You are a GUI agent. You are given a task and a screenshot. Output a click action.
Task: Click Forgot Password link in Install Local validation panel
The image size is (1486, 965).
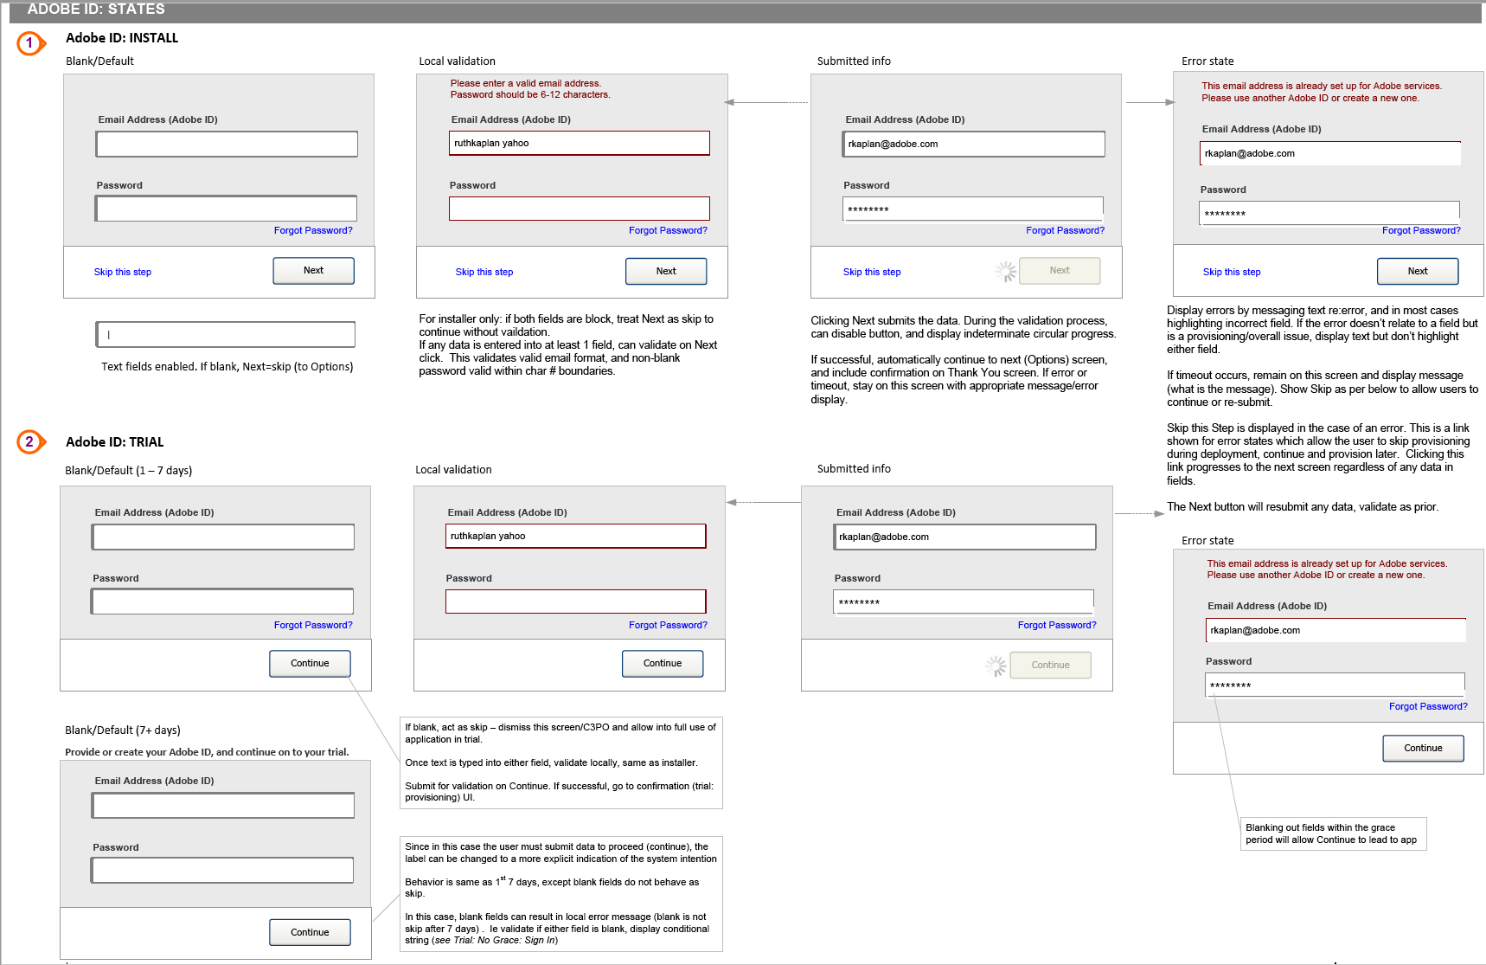tap(668, 230)
